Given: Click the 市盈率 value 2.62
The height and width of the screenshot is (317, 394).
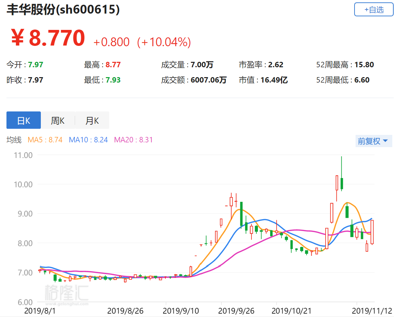Looking at the screenshot, I should click(x=276, y=65).
